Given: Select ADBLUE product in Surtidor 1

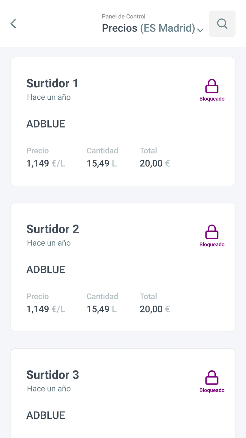Looking at the screenshot, I should [46, 124].
